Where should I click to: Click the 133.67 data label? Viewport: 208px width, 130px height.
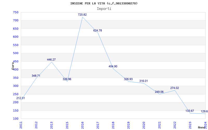click(190, 111)
